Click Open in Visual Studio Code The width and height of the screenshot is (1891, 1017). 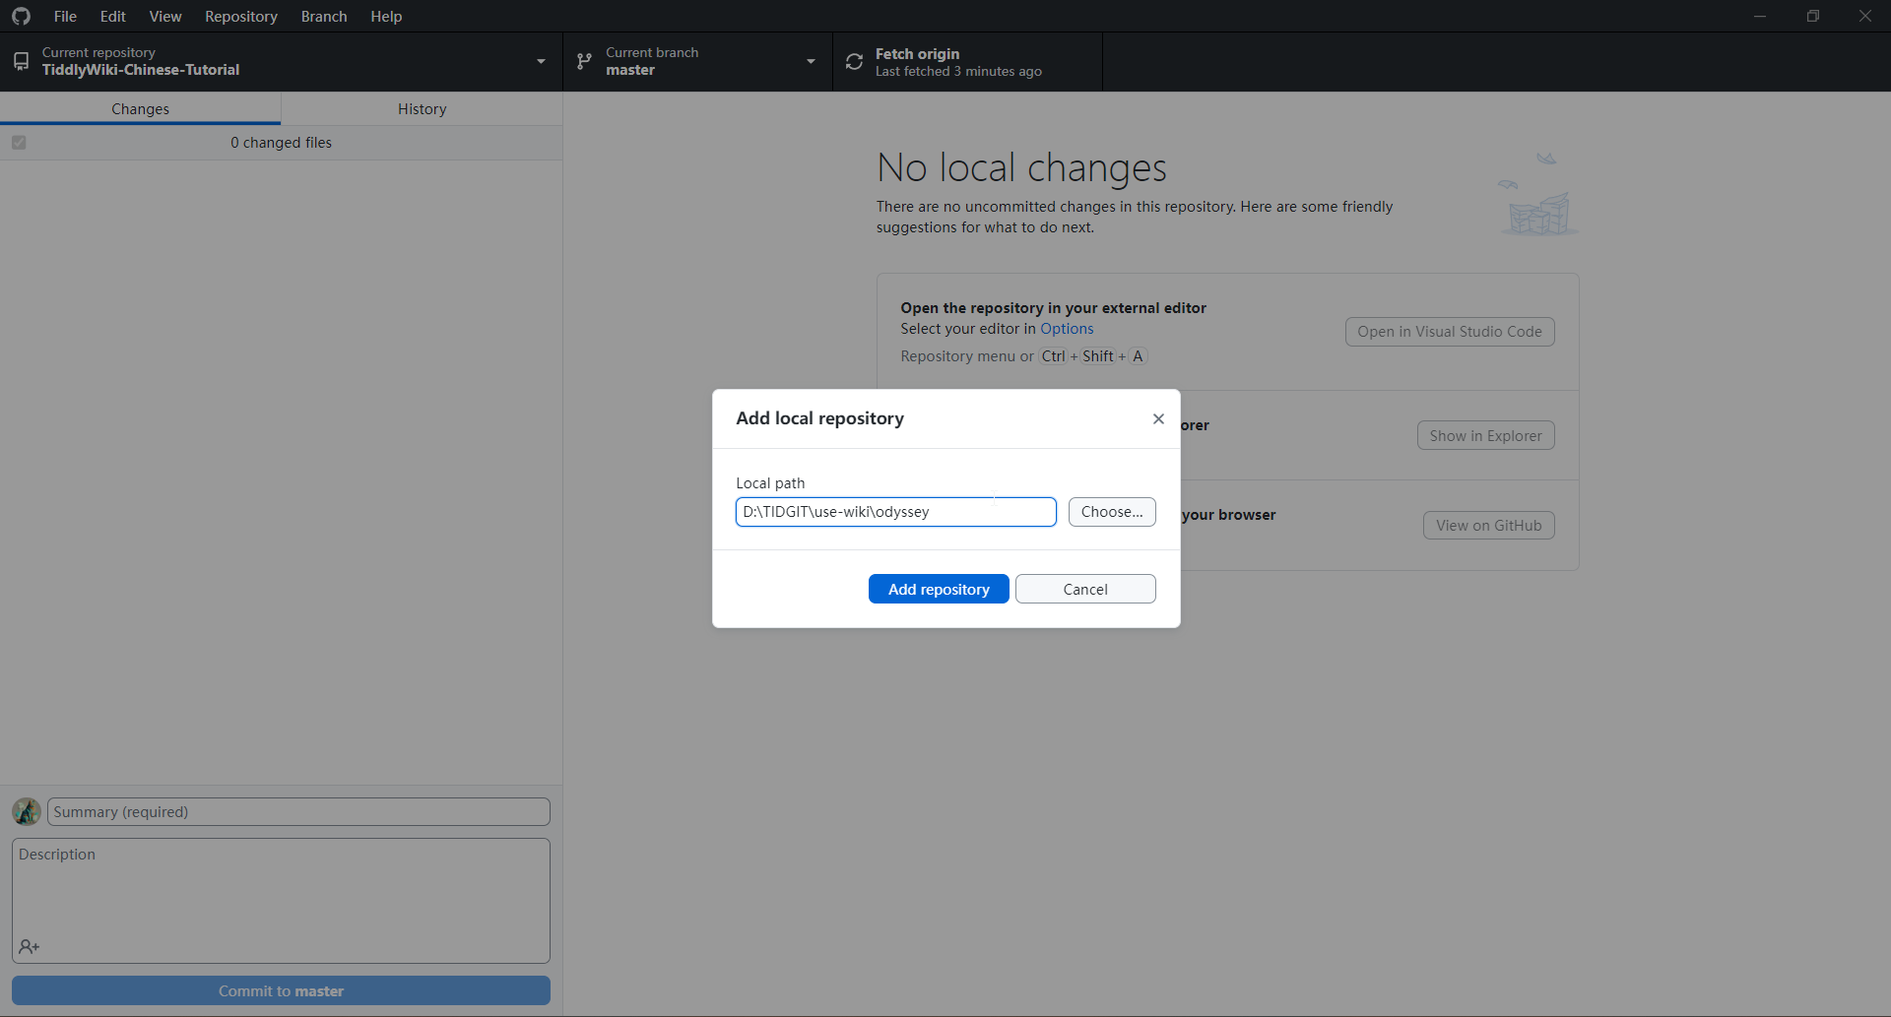click(1450, 332)
